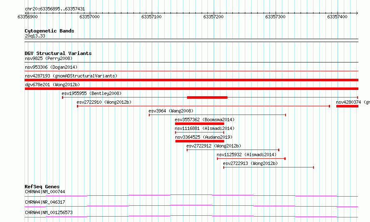Click the chr20:63356895..63357431 region label

[55, 9]
